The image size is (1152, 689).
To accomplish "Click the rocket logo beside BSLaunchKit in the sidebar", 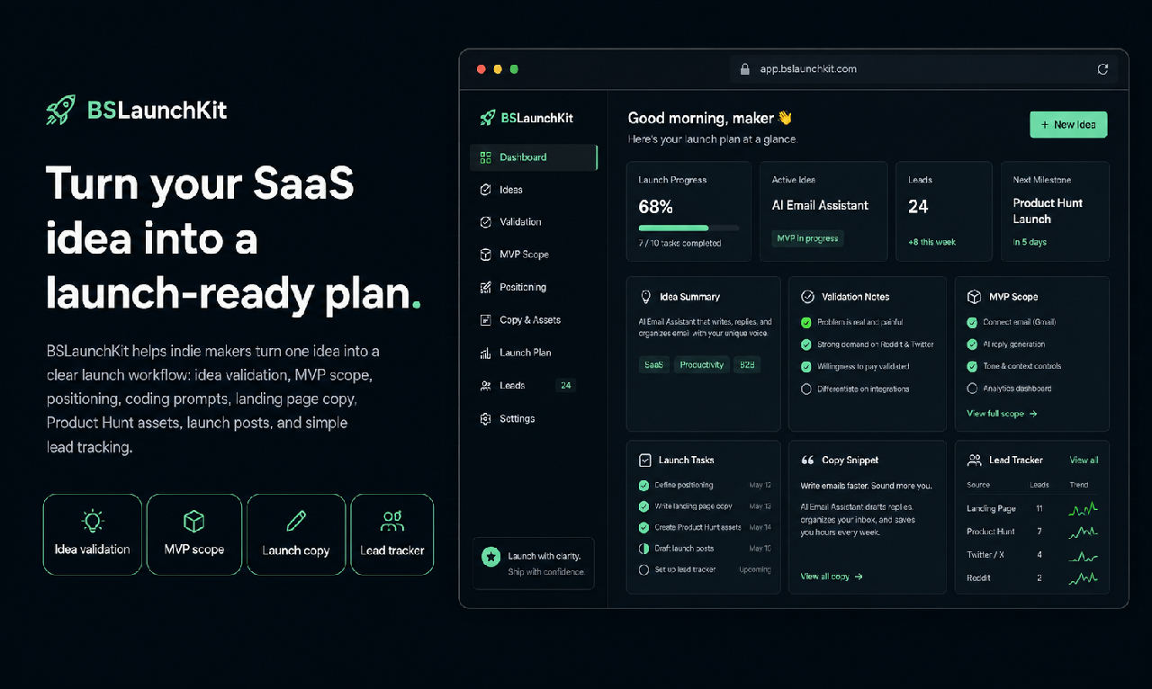I will [x=488, y=118].
